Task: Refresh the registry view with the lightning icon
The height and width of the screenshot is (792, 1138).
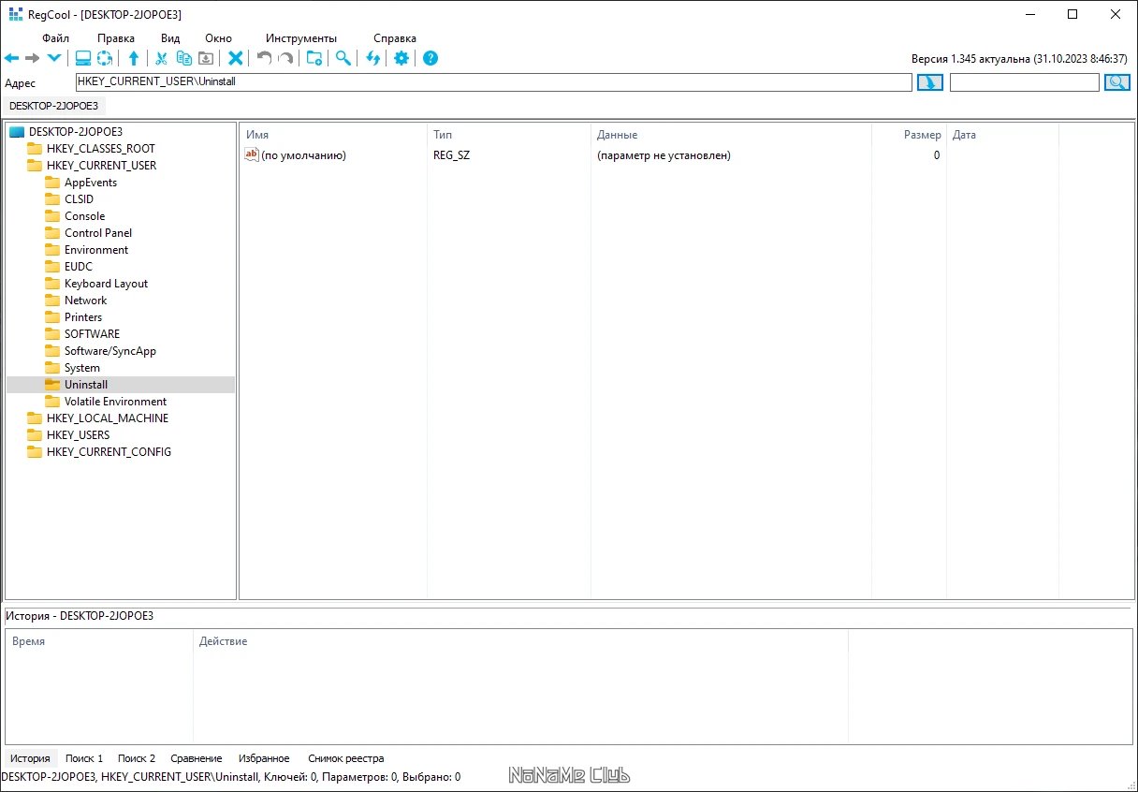Action: pos(374,58)
